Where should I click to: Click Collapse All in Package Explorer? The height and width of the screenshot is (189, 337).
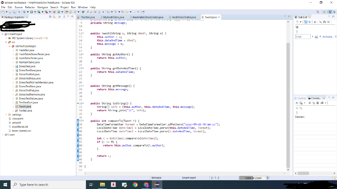tap(50, 17)
